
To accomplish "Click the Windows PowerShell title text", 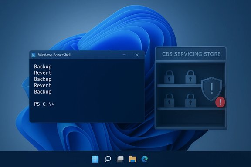I will click(x=54, y=55).
